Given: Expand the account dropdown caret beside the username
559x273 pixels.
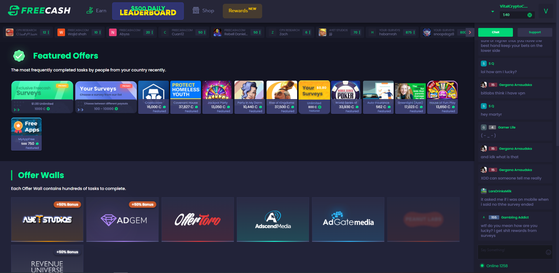Looking at the screenshot, I should [x=493, y=12].
